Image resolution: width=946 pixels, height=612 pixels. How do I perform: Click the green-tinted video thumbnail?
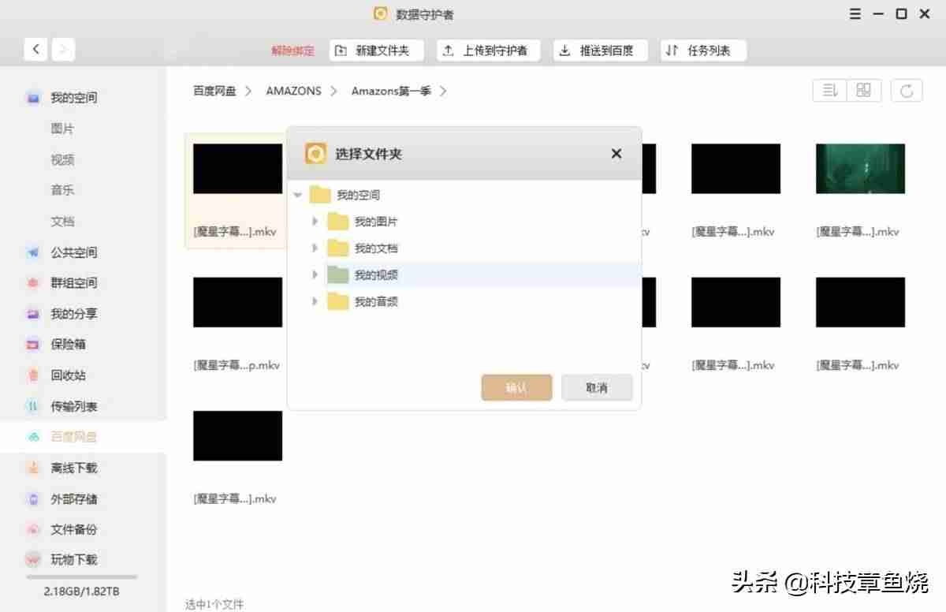click(860, 169)
